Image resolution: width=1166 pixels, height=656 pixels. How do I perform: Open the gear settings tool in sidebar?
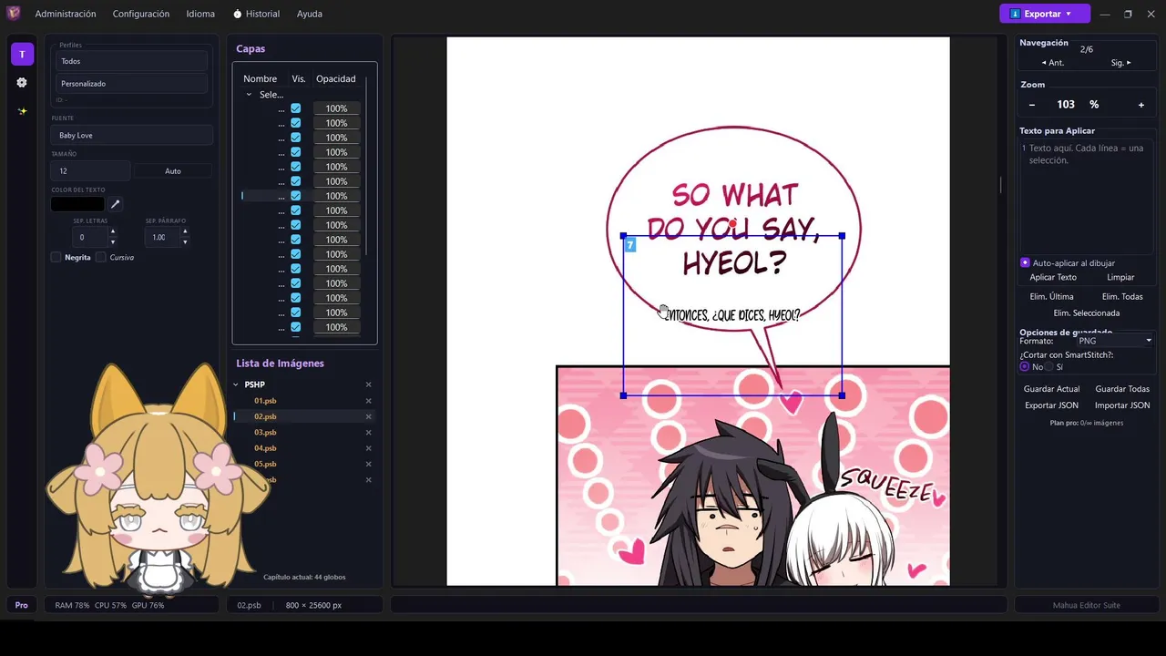[22, 82]
